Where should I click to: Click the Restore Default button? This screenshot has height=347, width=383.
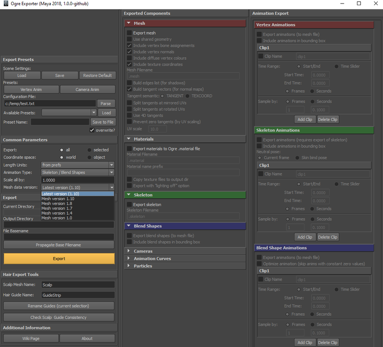[x=98, y=75]
